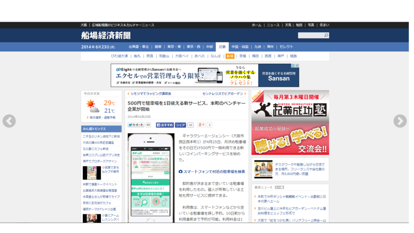This screenshot has width=414, height=233.
Task: Select the highlighted 船場 area link
Action: 230,56
